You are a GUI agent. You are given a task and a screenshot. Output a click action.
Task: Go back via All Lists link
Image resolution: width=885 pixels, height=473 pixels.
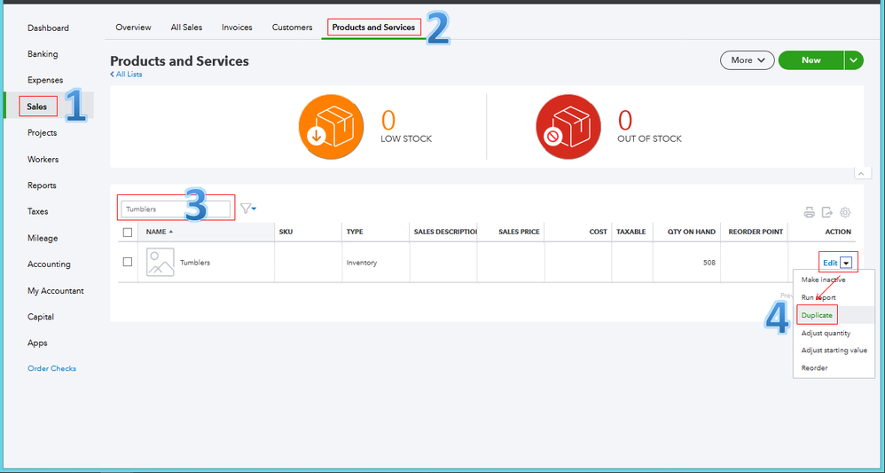point(126,74)
